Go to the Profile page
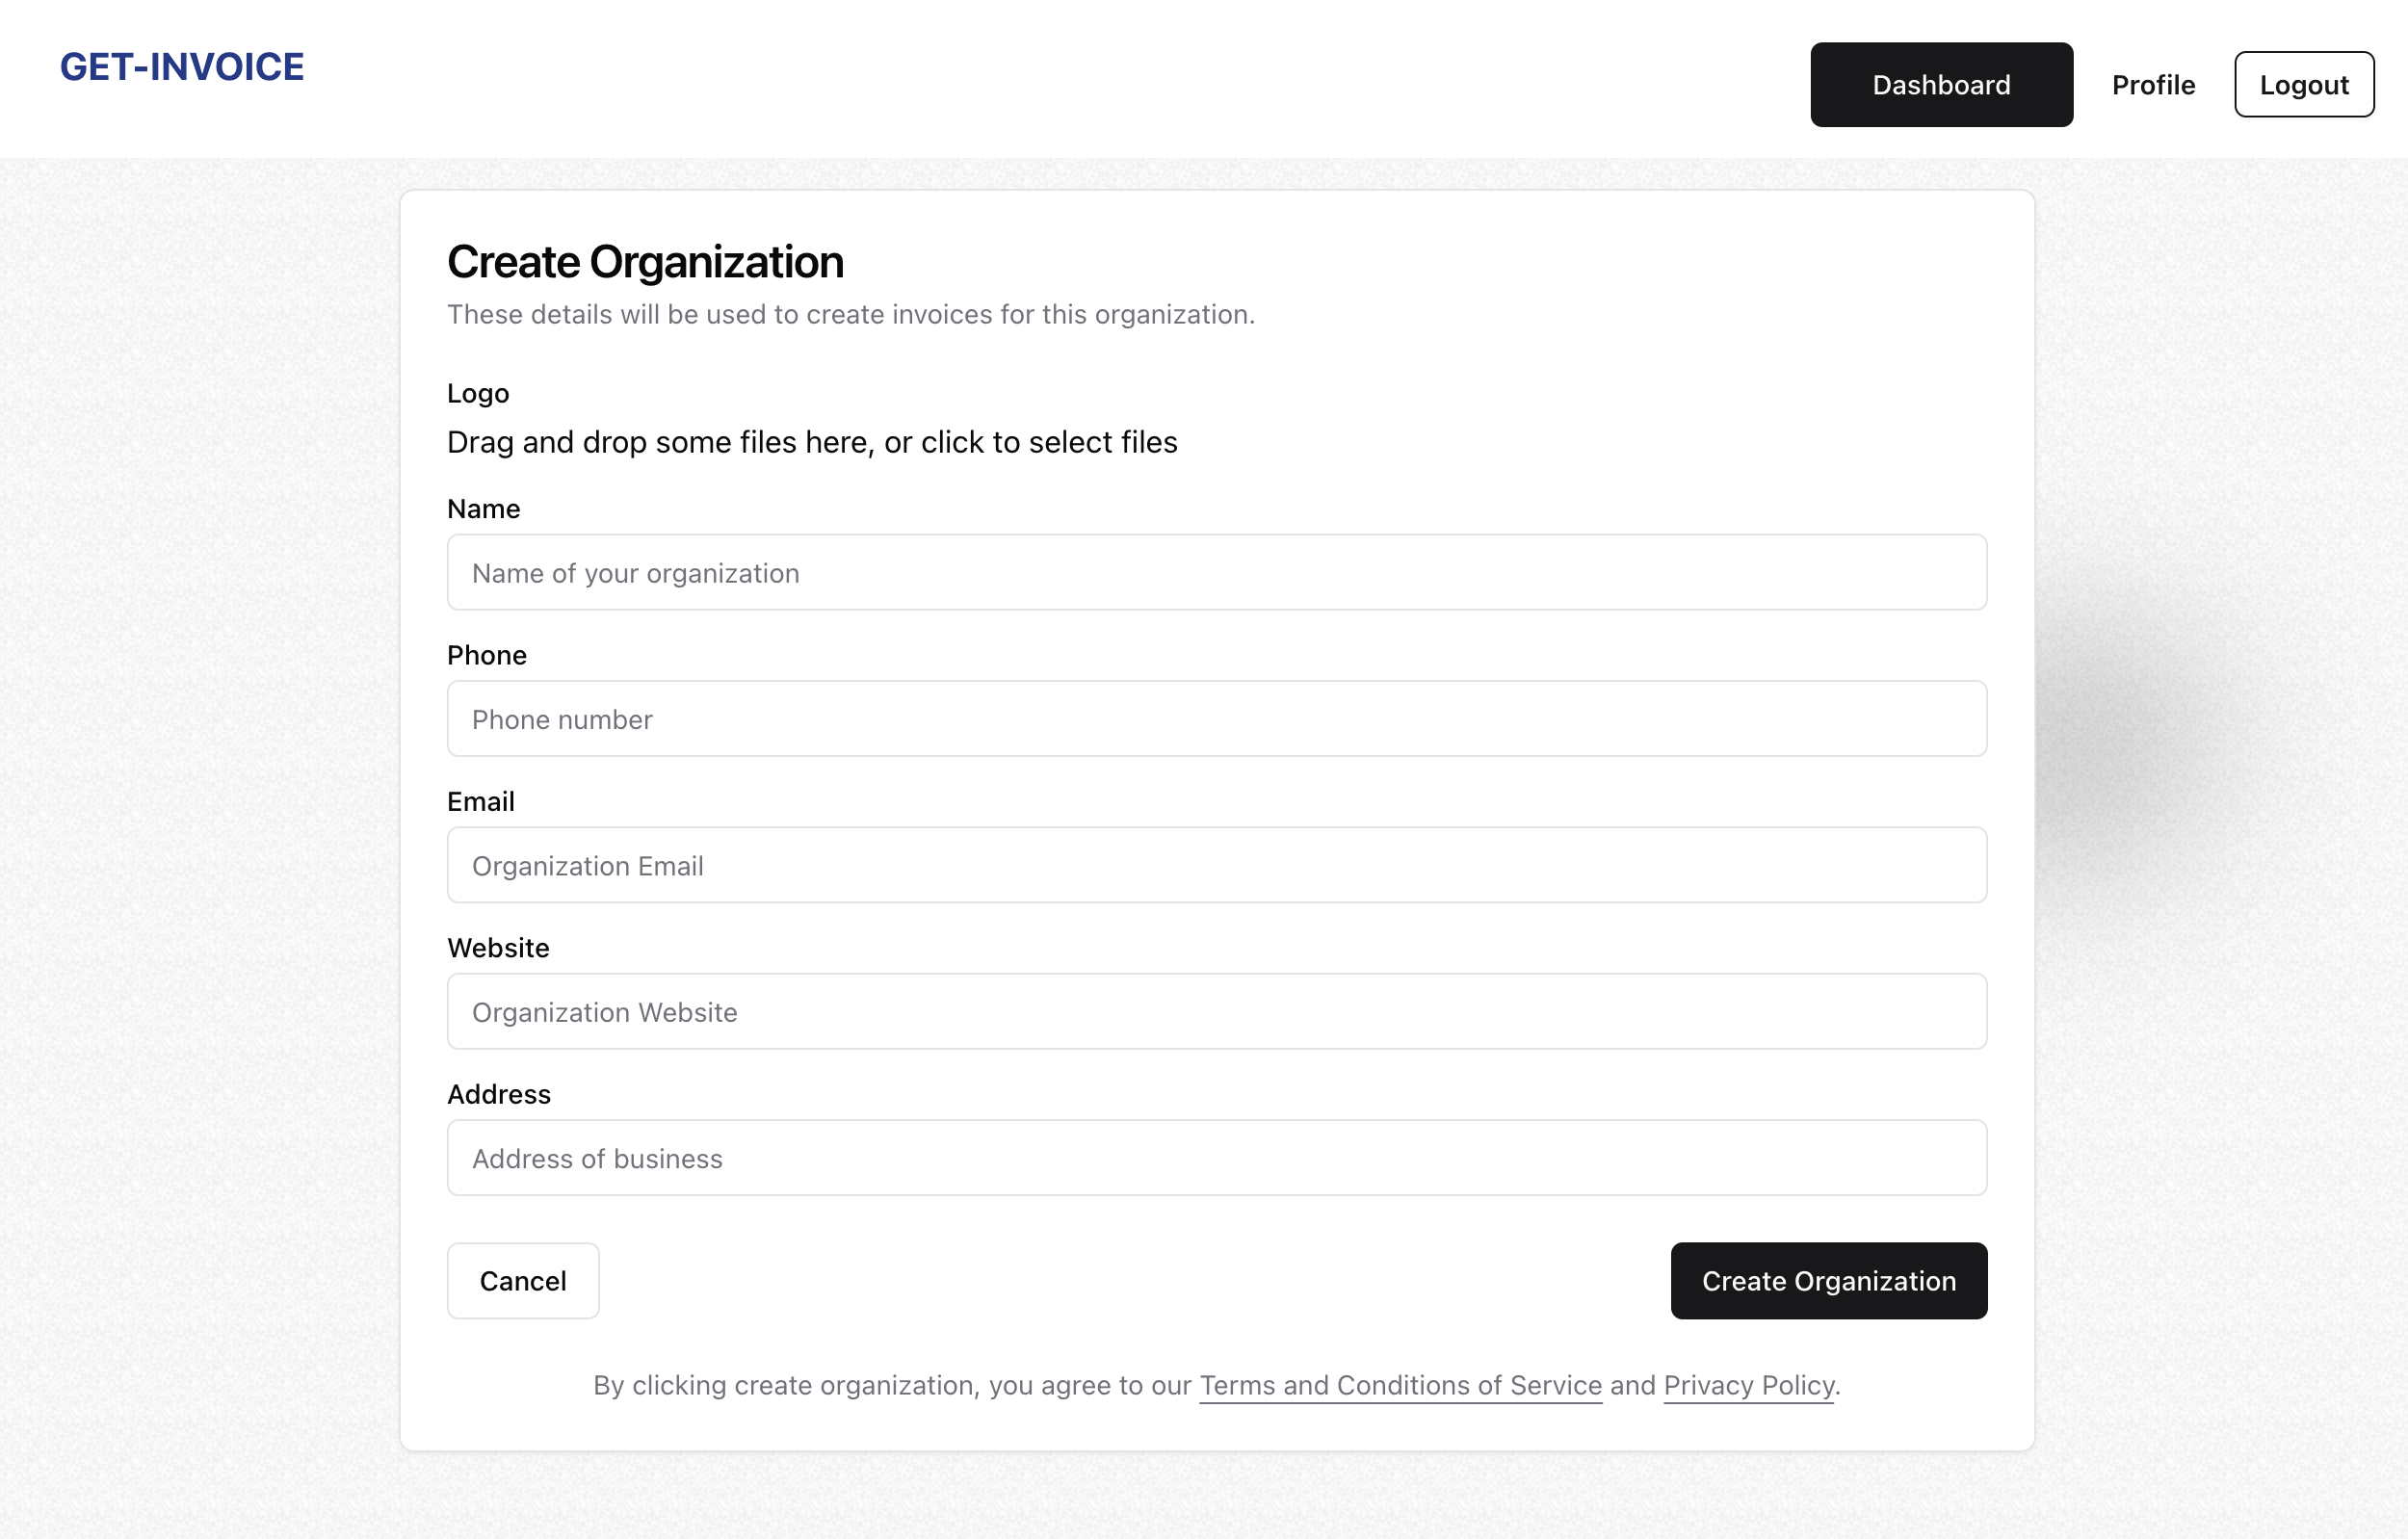2408x1539 pixels. [x=2152, y=85]
